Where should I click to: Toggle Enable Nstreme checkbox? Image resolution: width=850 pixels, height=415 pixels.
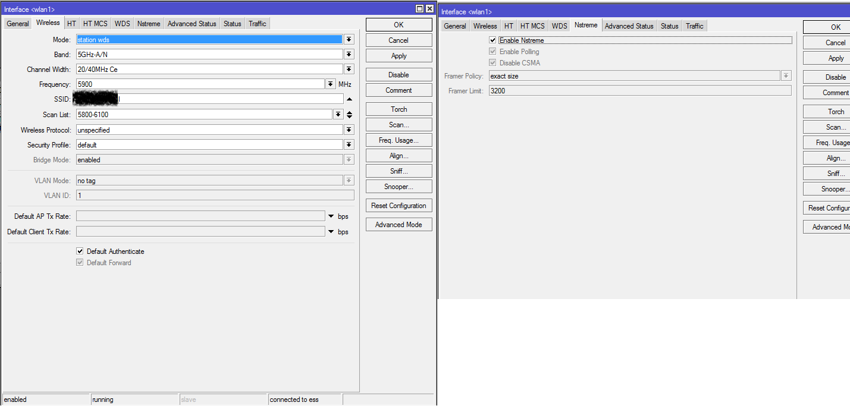493,40
